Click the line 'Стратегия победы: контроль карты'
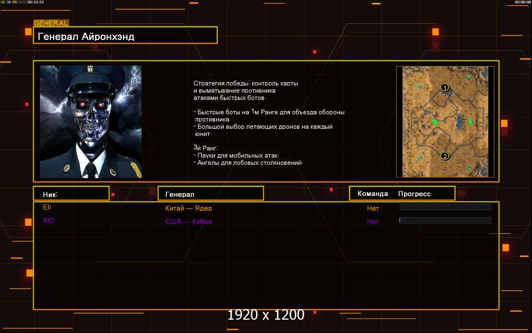Image resolution: width=532 pixels, height=333 pixels. 245,83
